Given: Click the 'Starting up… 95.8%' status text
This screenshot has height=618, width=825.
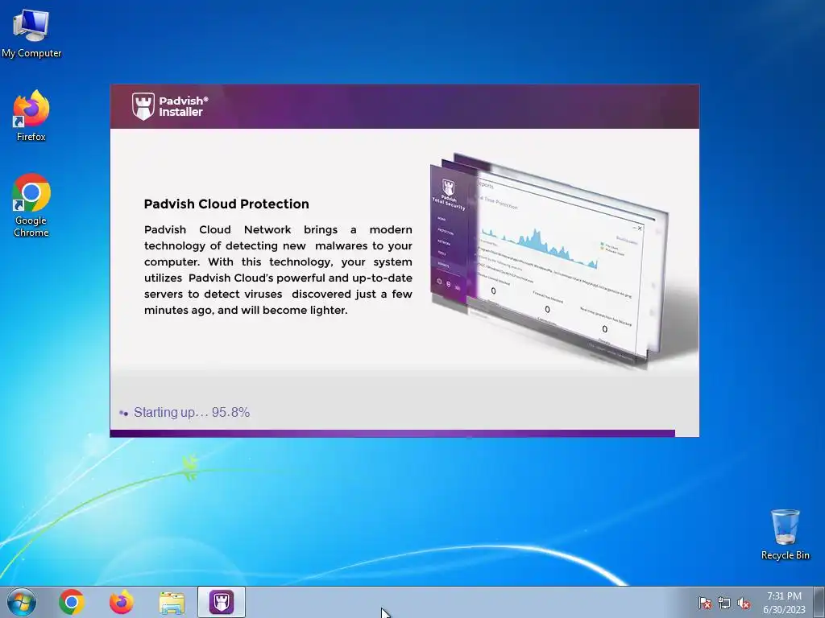Looking at the screenshot, I should [x=192, y=413].
